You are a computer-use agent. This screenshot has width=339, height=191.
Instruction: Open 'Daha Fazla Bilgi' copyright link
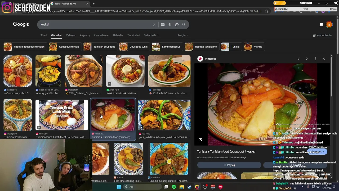[x=238, y=158]
